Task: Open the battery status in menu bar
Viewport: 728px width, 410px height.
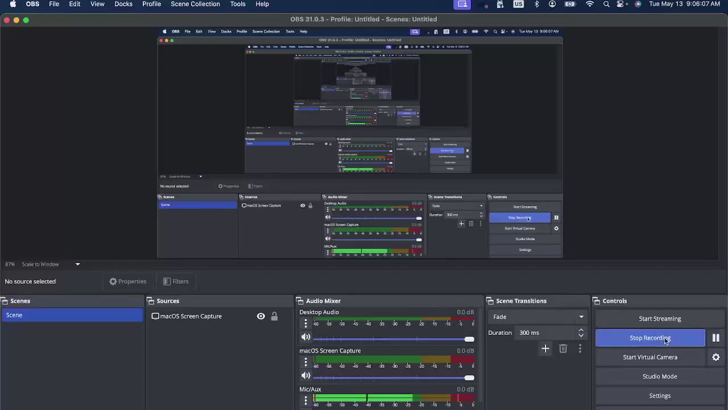Action: coord(570,4)
